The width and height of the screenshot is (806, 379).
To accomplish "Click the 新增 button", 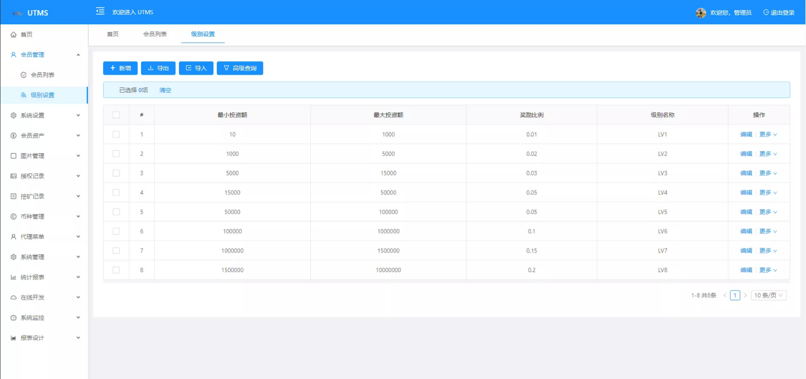I will [x=120, y=68].
